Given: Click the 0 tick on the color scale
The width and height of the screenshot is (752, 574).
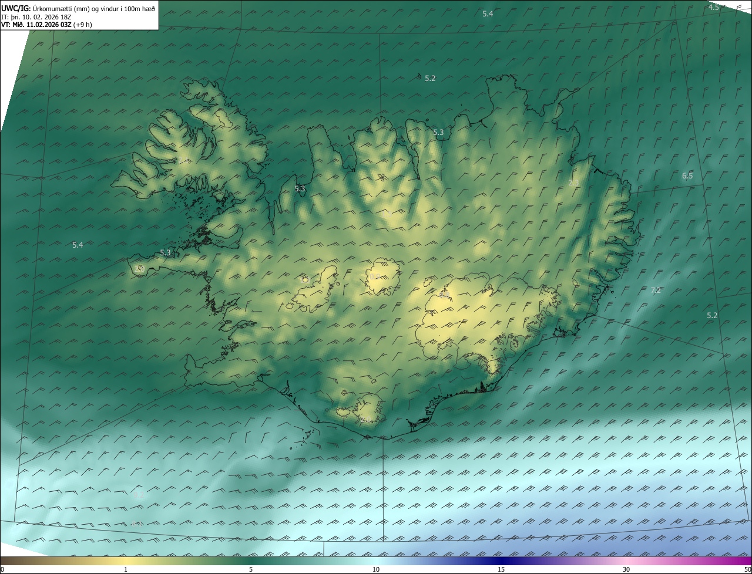Looking at the screenshot, I should pyautogui.click(x=2, y=569).
